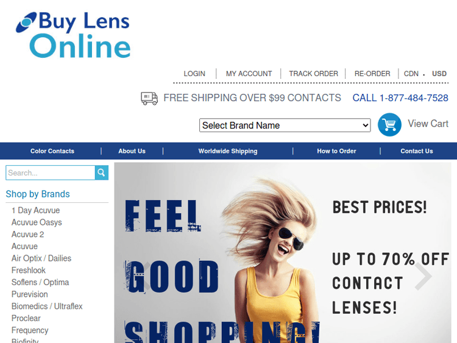Select the Acuvue Oasys brand link
Viewport: 457px width, 343px height.
[x=37, y=222]
